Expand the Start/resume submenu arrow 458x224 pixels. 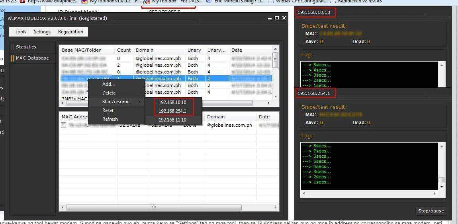click(139, 102)
